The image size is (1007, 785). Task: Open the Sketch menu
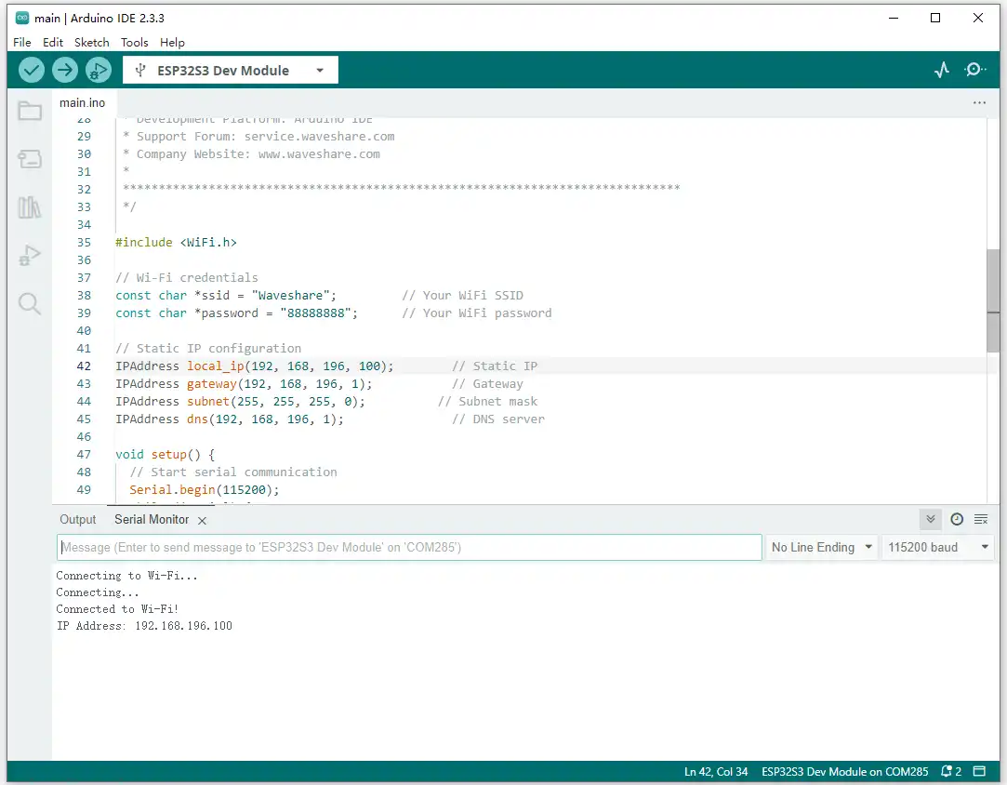pyautogui.click(x=92, y=43)
